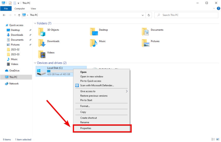
Task: Open the Computer ribbon tab
Action: (x=19, y=9)
